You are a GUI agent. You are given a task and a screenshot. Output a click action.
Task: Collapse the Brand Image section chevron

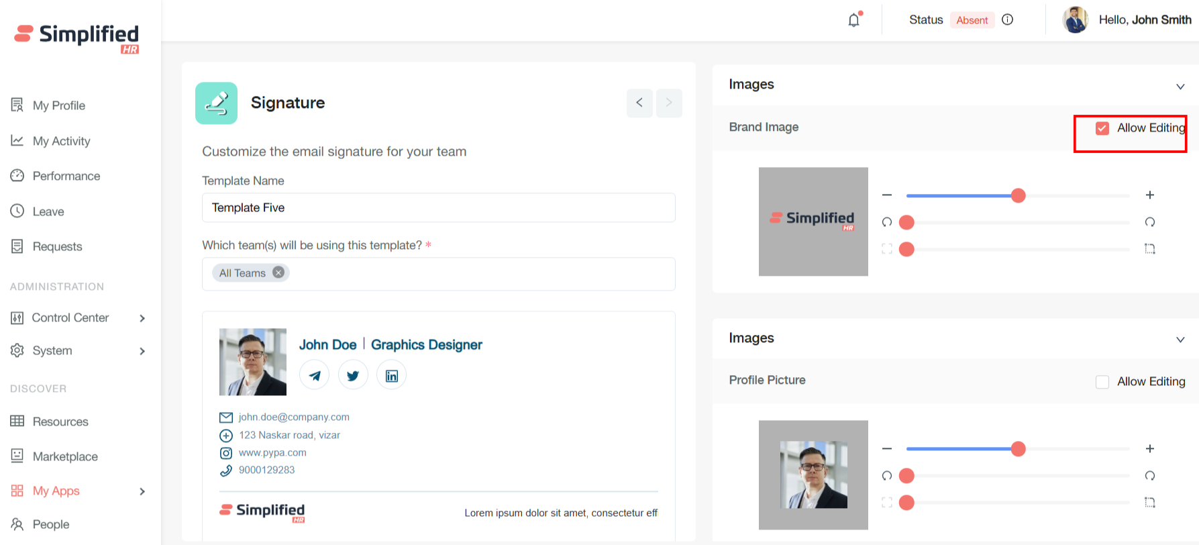coord(1180,87)
